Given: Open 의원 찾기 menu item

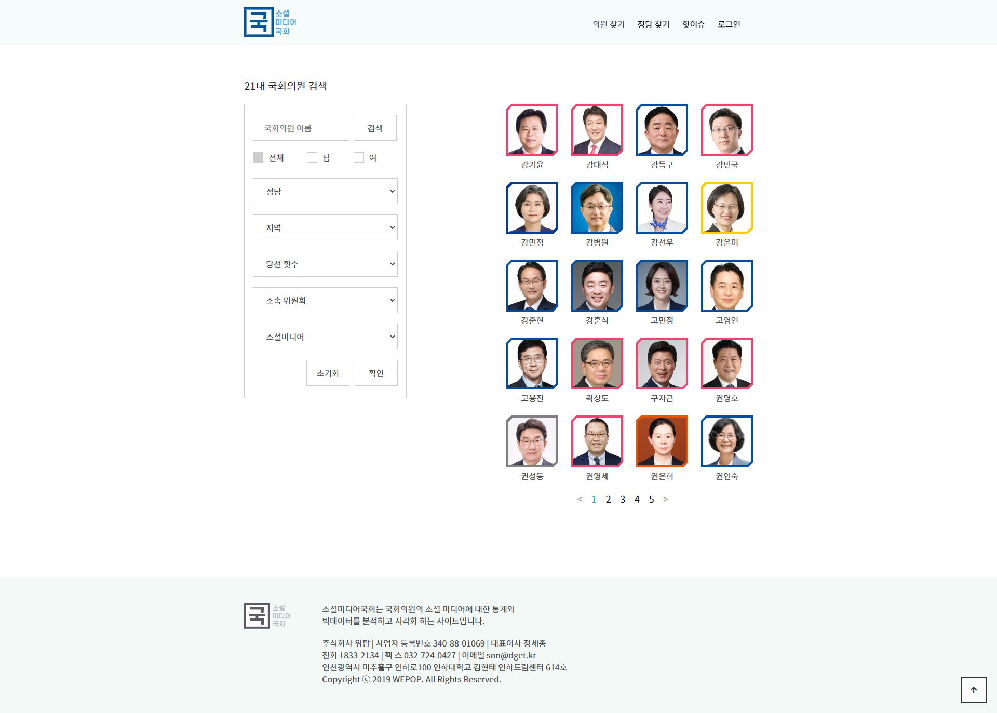Looking at the screenshot, I should [608, 24].
